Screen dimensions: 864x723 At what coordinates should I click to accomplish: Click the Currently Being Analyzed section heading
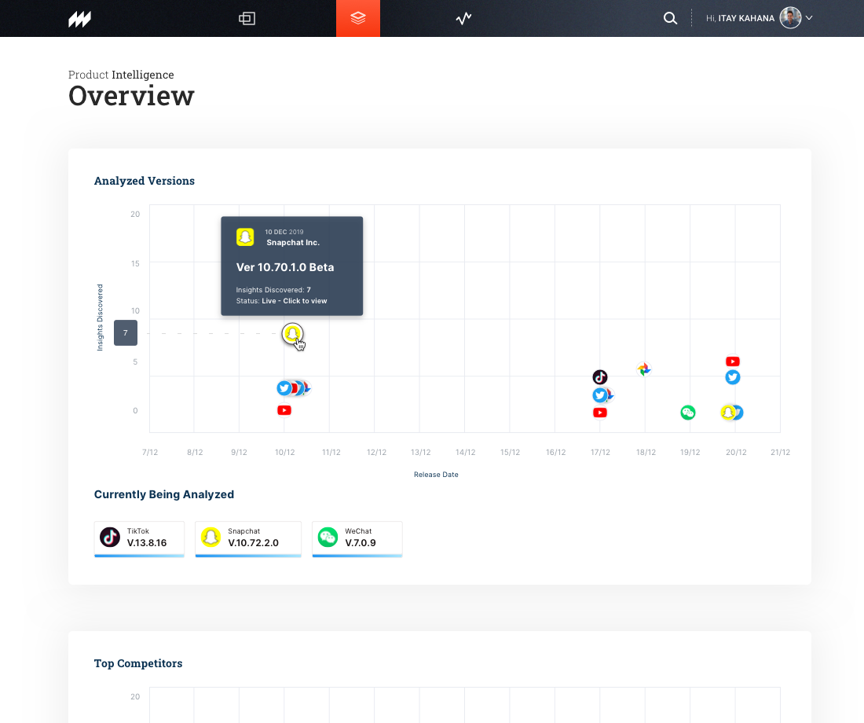pyautogui.click(x=163, y=494)
